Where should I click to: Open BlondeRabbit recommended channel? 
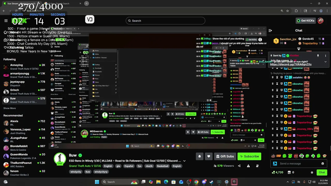point(24,148)
